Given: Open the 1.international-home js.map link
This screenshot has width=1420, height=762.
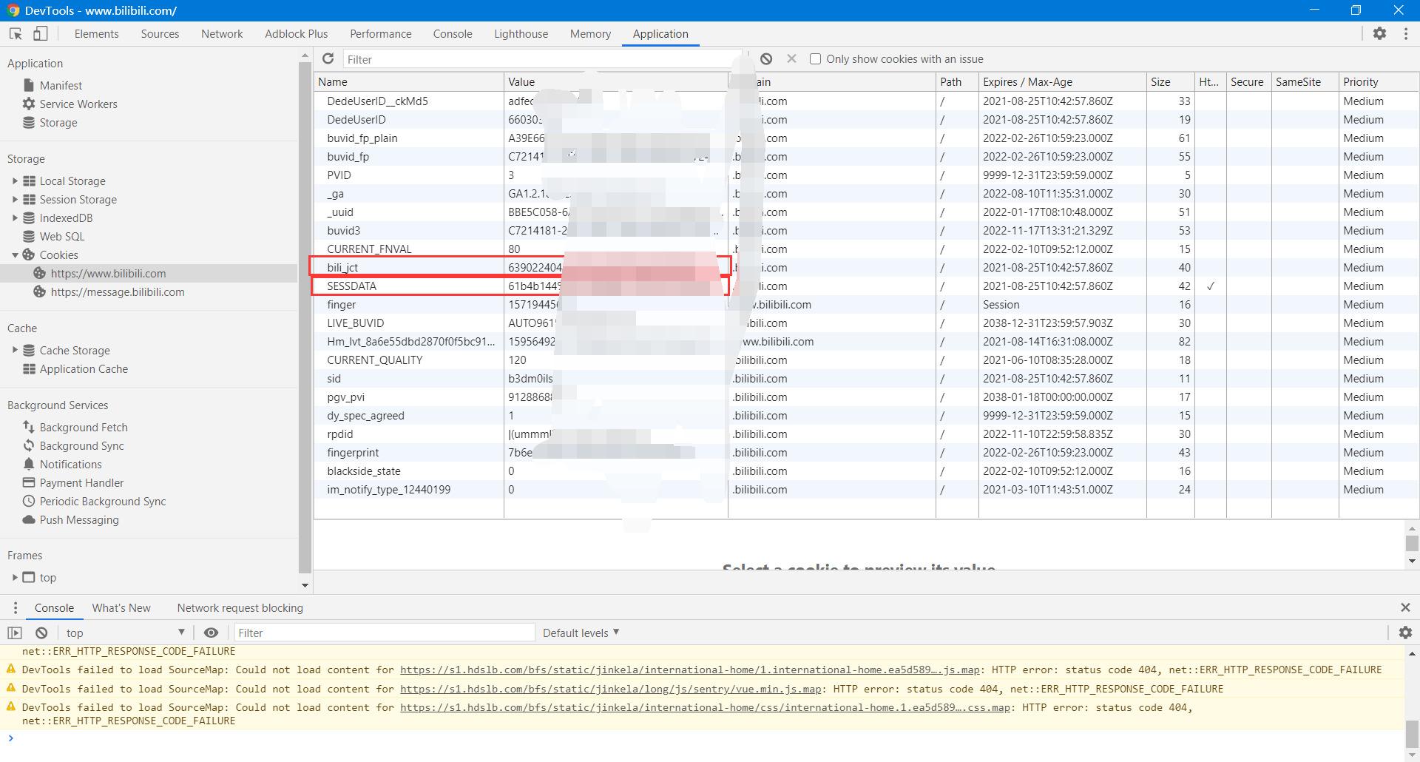Looking at the screenshot, I should tap(689, 670).
